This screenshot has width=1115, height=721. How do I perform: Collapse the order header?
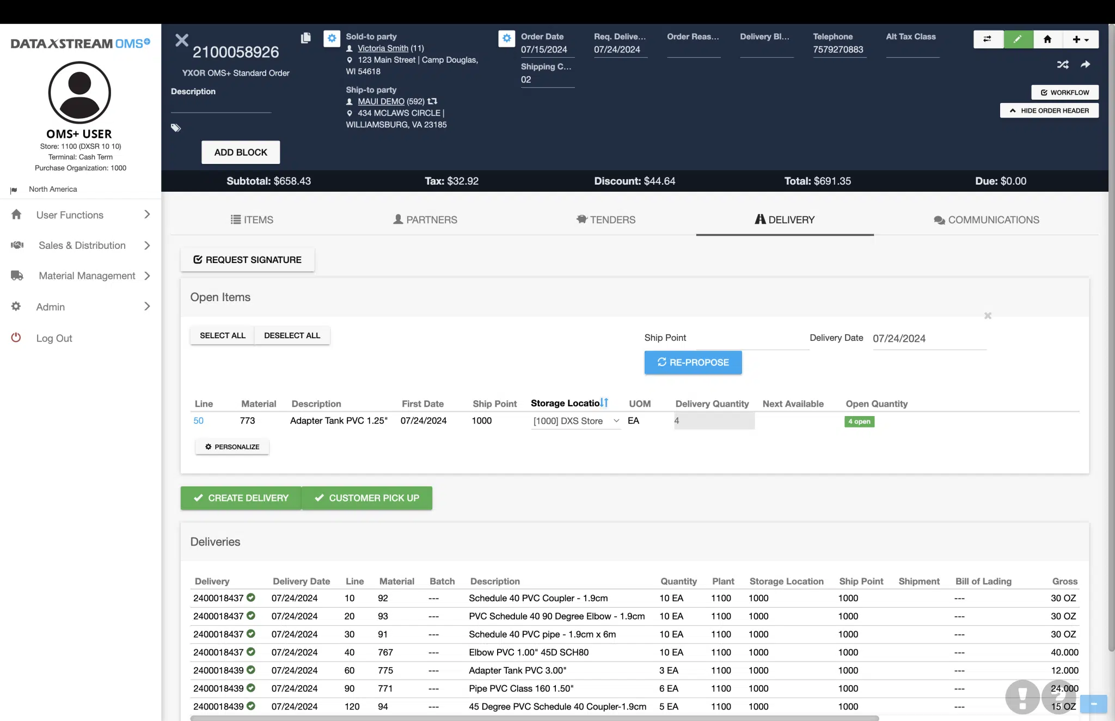click(1049, 110)
